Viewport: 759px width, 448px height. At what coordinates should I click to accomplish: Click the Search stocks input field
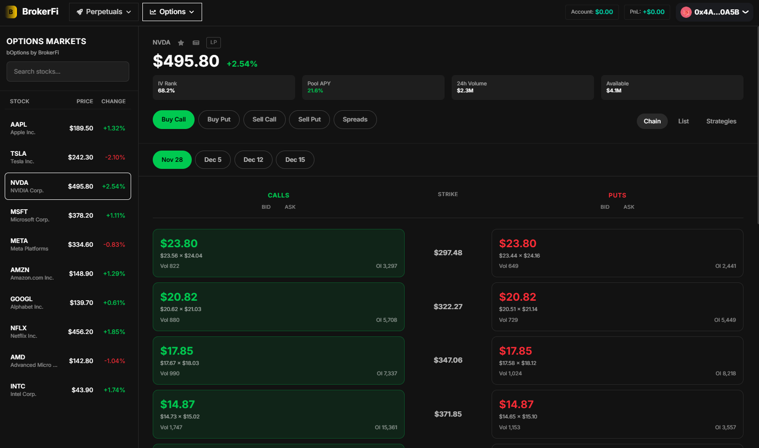click(x=67, y=71)
